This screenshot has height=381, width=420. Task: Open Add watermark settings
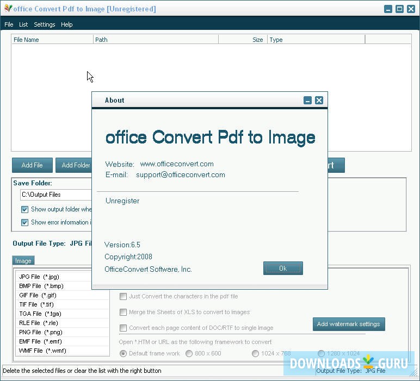(x=349, y=324)
